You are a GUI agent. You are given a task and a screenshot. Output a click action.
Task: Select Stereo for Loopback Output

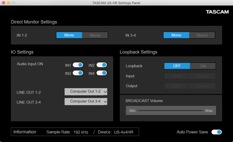click(x=203, y=86)
